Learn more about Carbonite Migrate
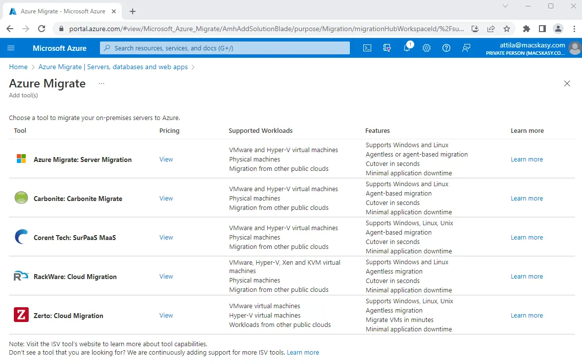Image resolution: width=582 pixels, height=364 pixels. pyautogui.click(x=527, y=199)
